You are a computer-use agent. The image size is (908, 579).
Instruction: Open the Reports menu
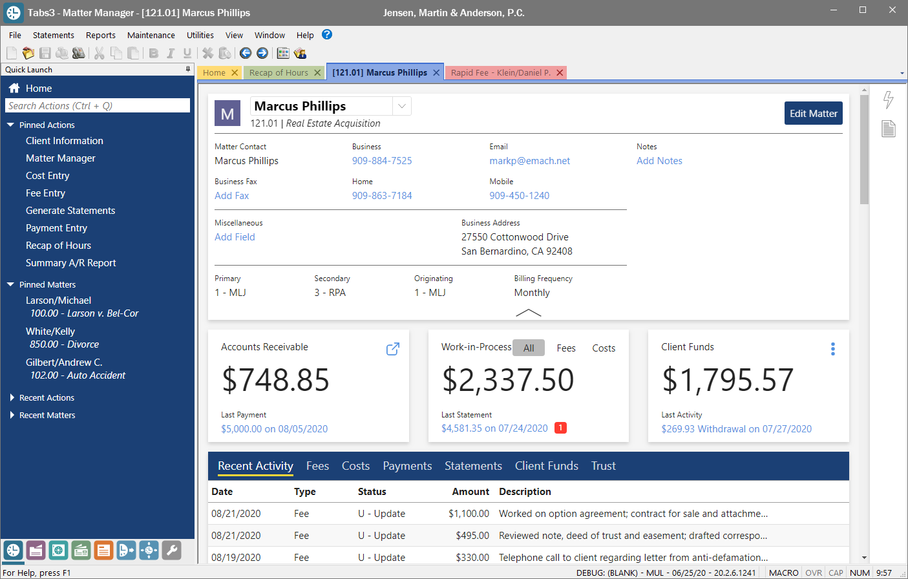tap(101, 35)
